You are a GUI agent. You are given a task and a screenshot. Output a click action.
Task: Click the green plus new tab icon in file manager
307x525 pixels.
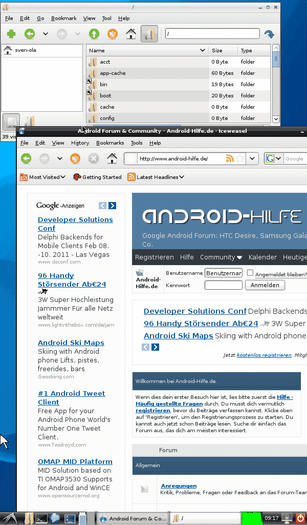[x=11, y=34]
